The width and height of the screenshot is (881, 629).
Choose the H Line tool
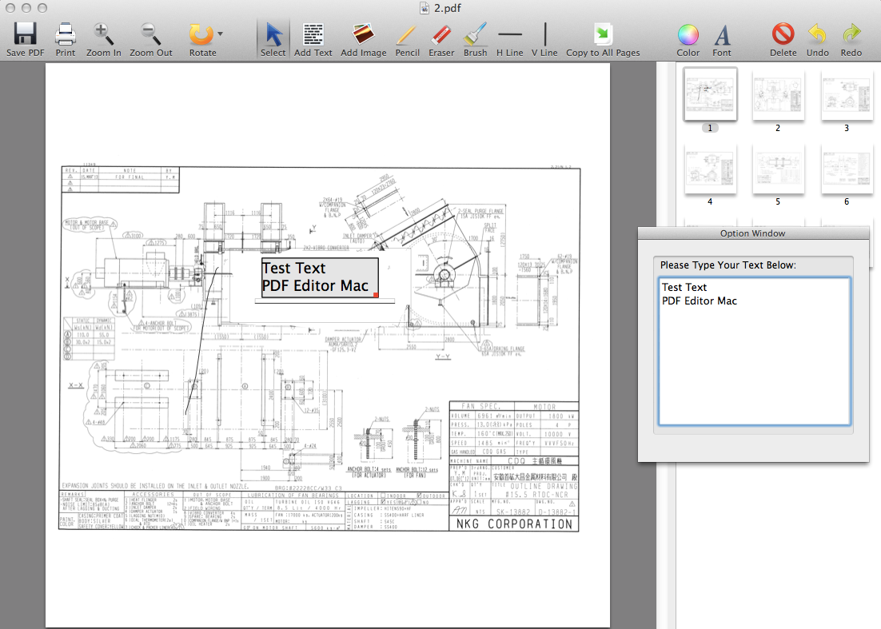point(509,34)
